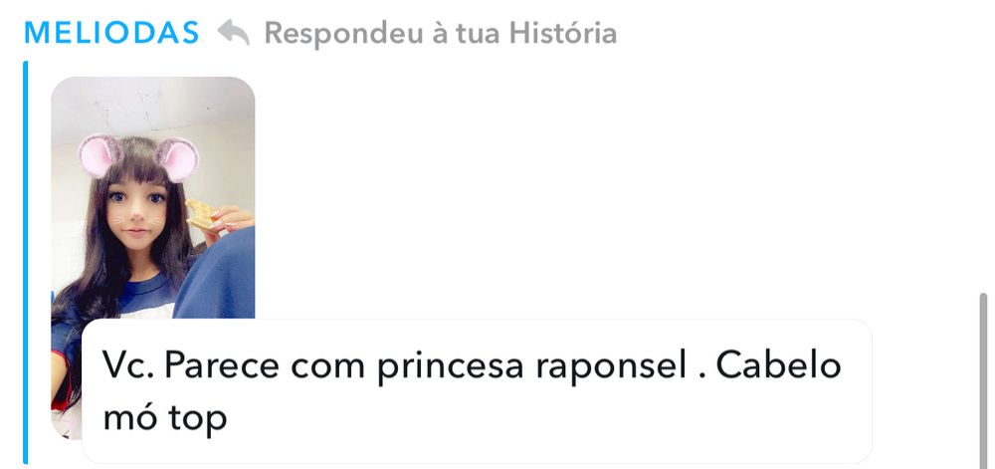Open the replied story thumbnail
Image resolution: width=995 pixels, height=469 pixels.
click(x=153, y=258)
